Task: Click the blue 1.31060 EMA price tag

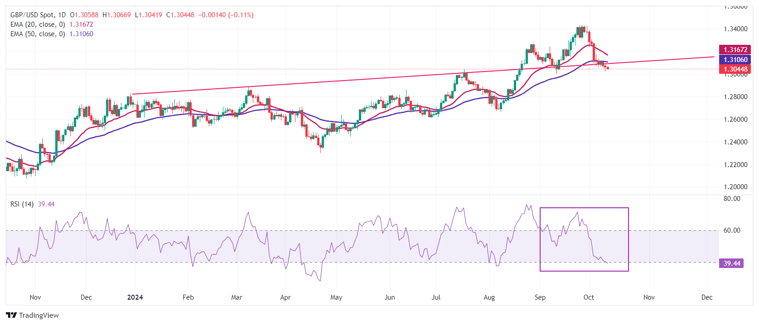Action: point(735,60)
